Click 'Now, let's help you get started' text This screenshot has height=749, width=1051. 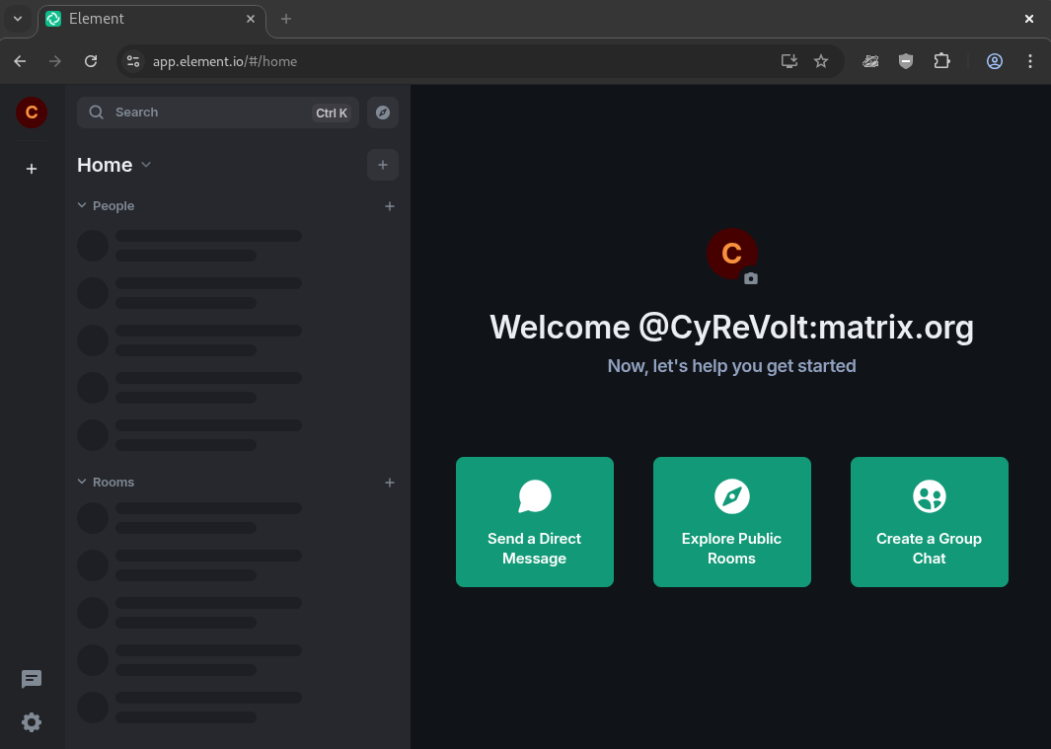tap(731, 366)
